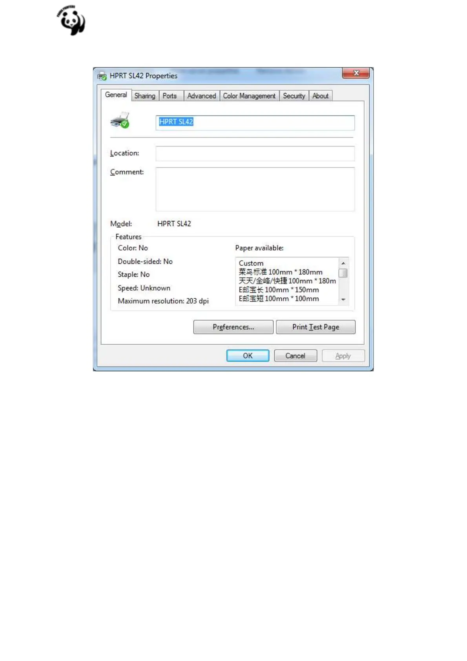The width and height of the screenshot is (467, 661).
Task: Click the Paper available label
Action: [259, 248]
